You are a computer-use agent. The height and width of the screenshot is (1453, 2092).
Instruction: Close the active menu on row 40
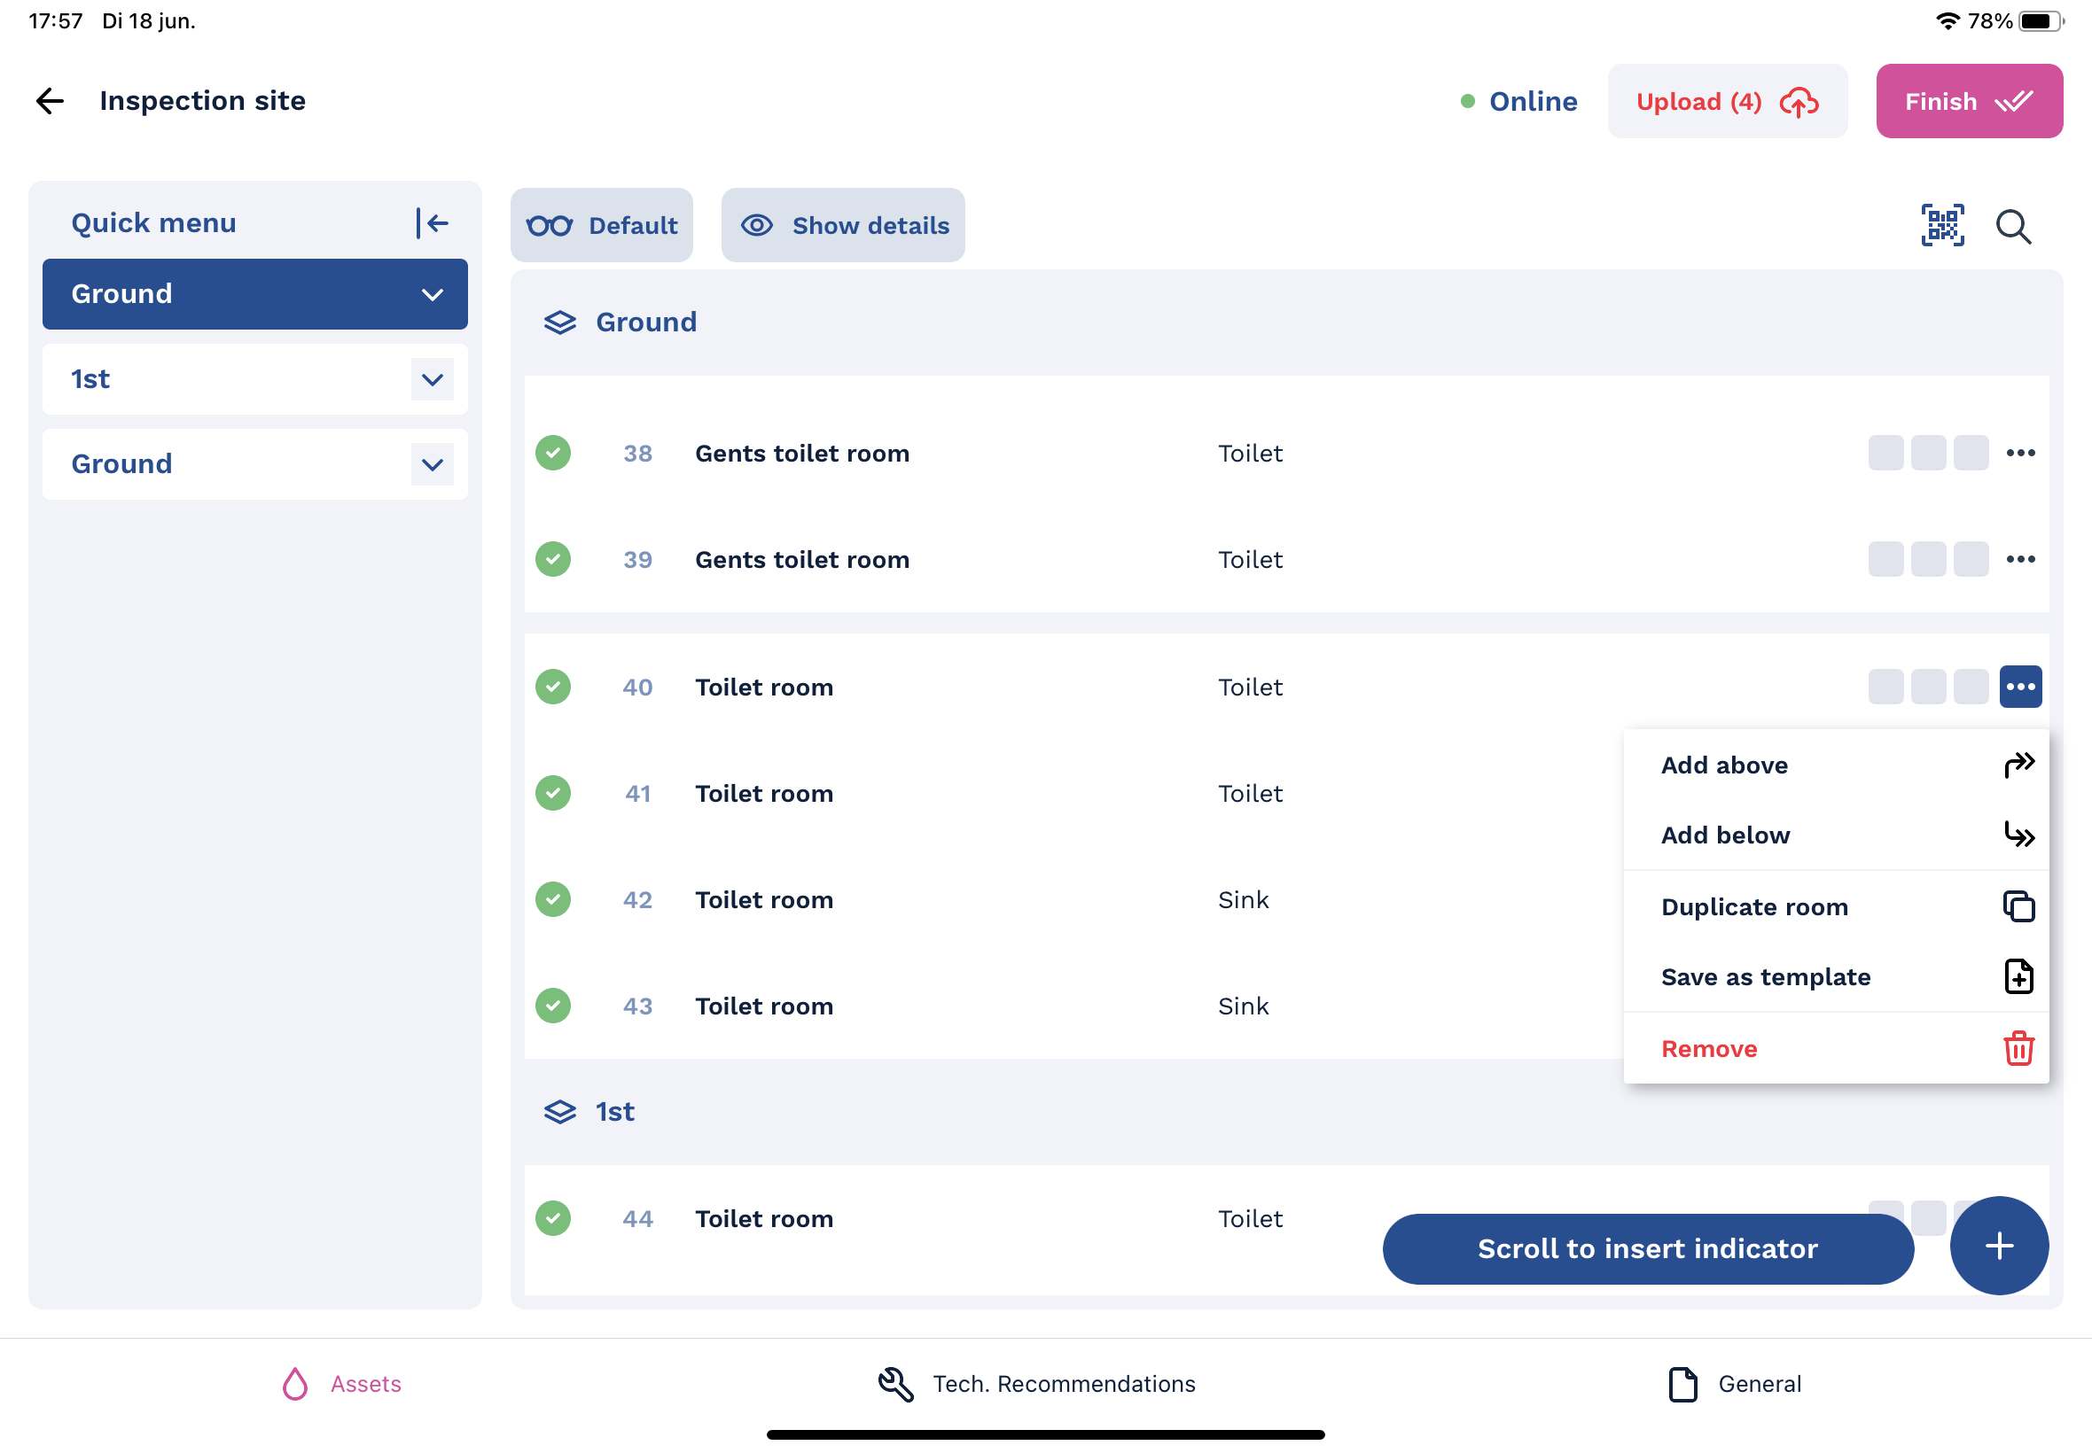(2019, 688)
